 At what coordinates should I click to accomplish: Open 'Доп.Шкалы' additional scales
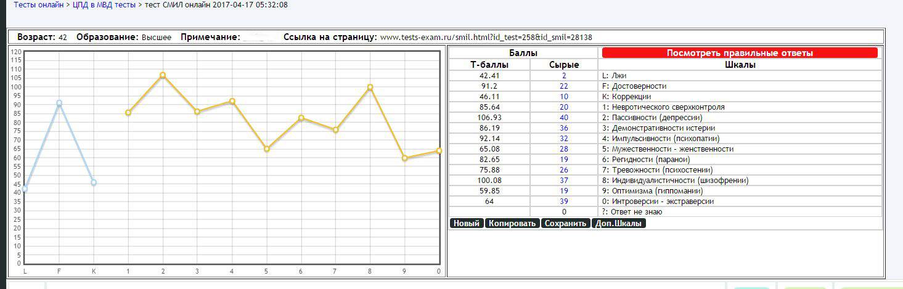point(618,223)
